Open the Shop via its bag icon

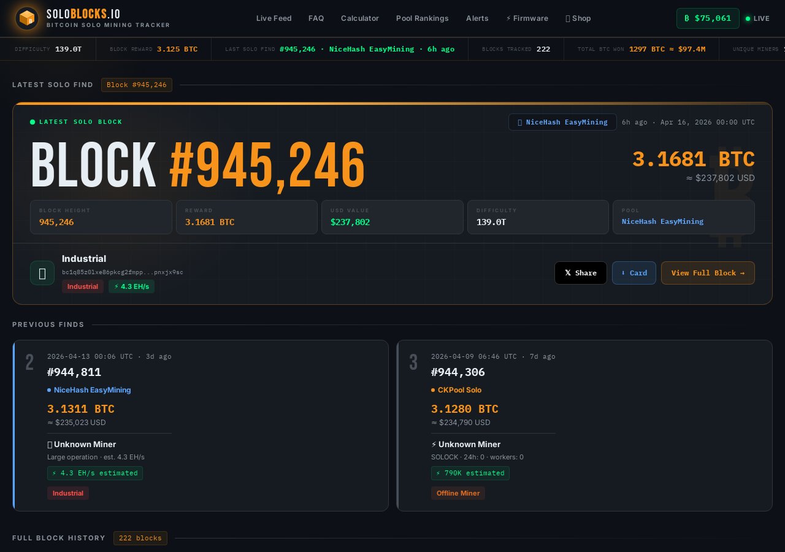(568, 18)
